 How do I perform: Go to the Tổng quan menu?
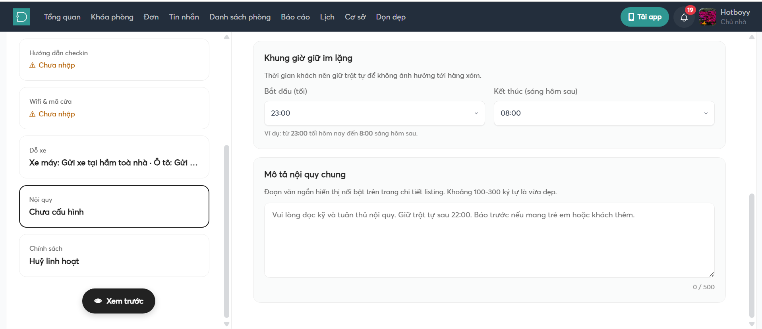click(x=62, y=17)
